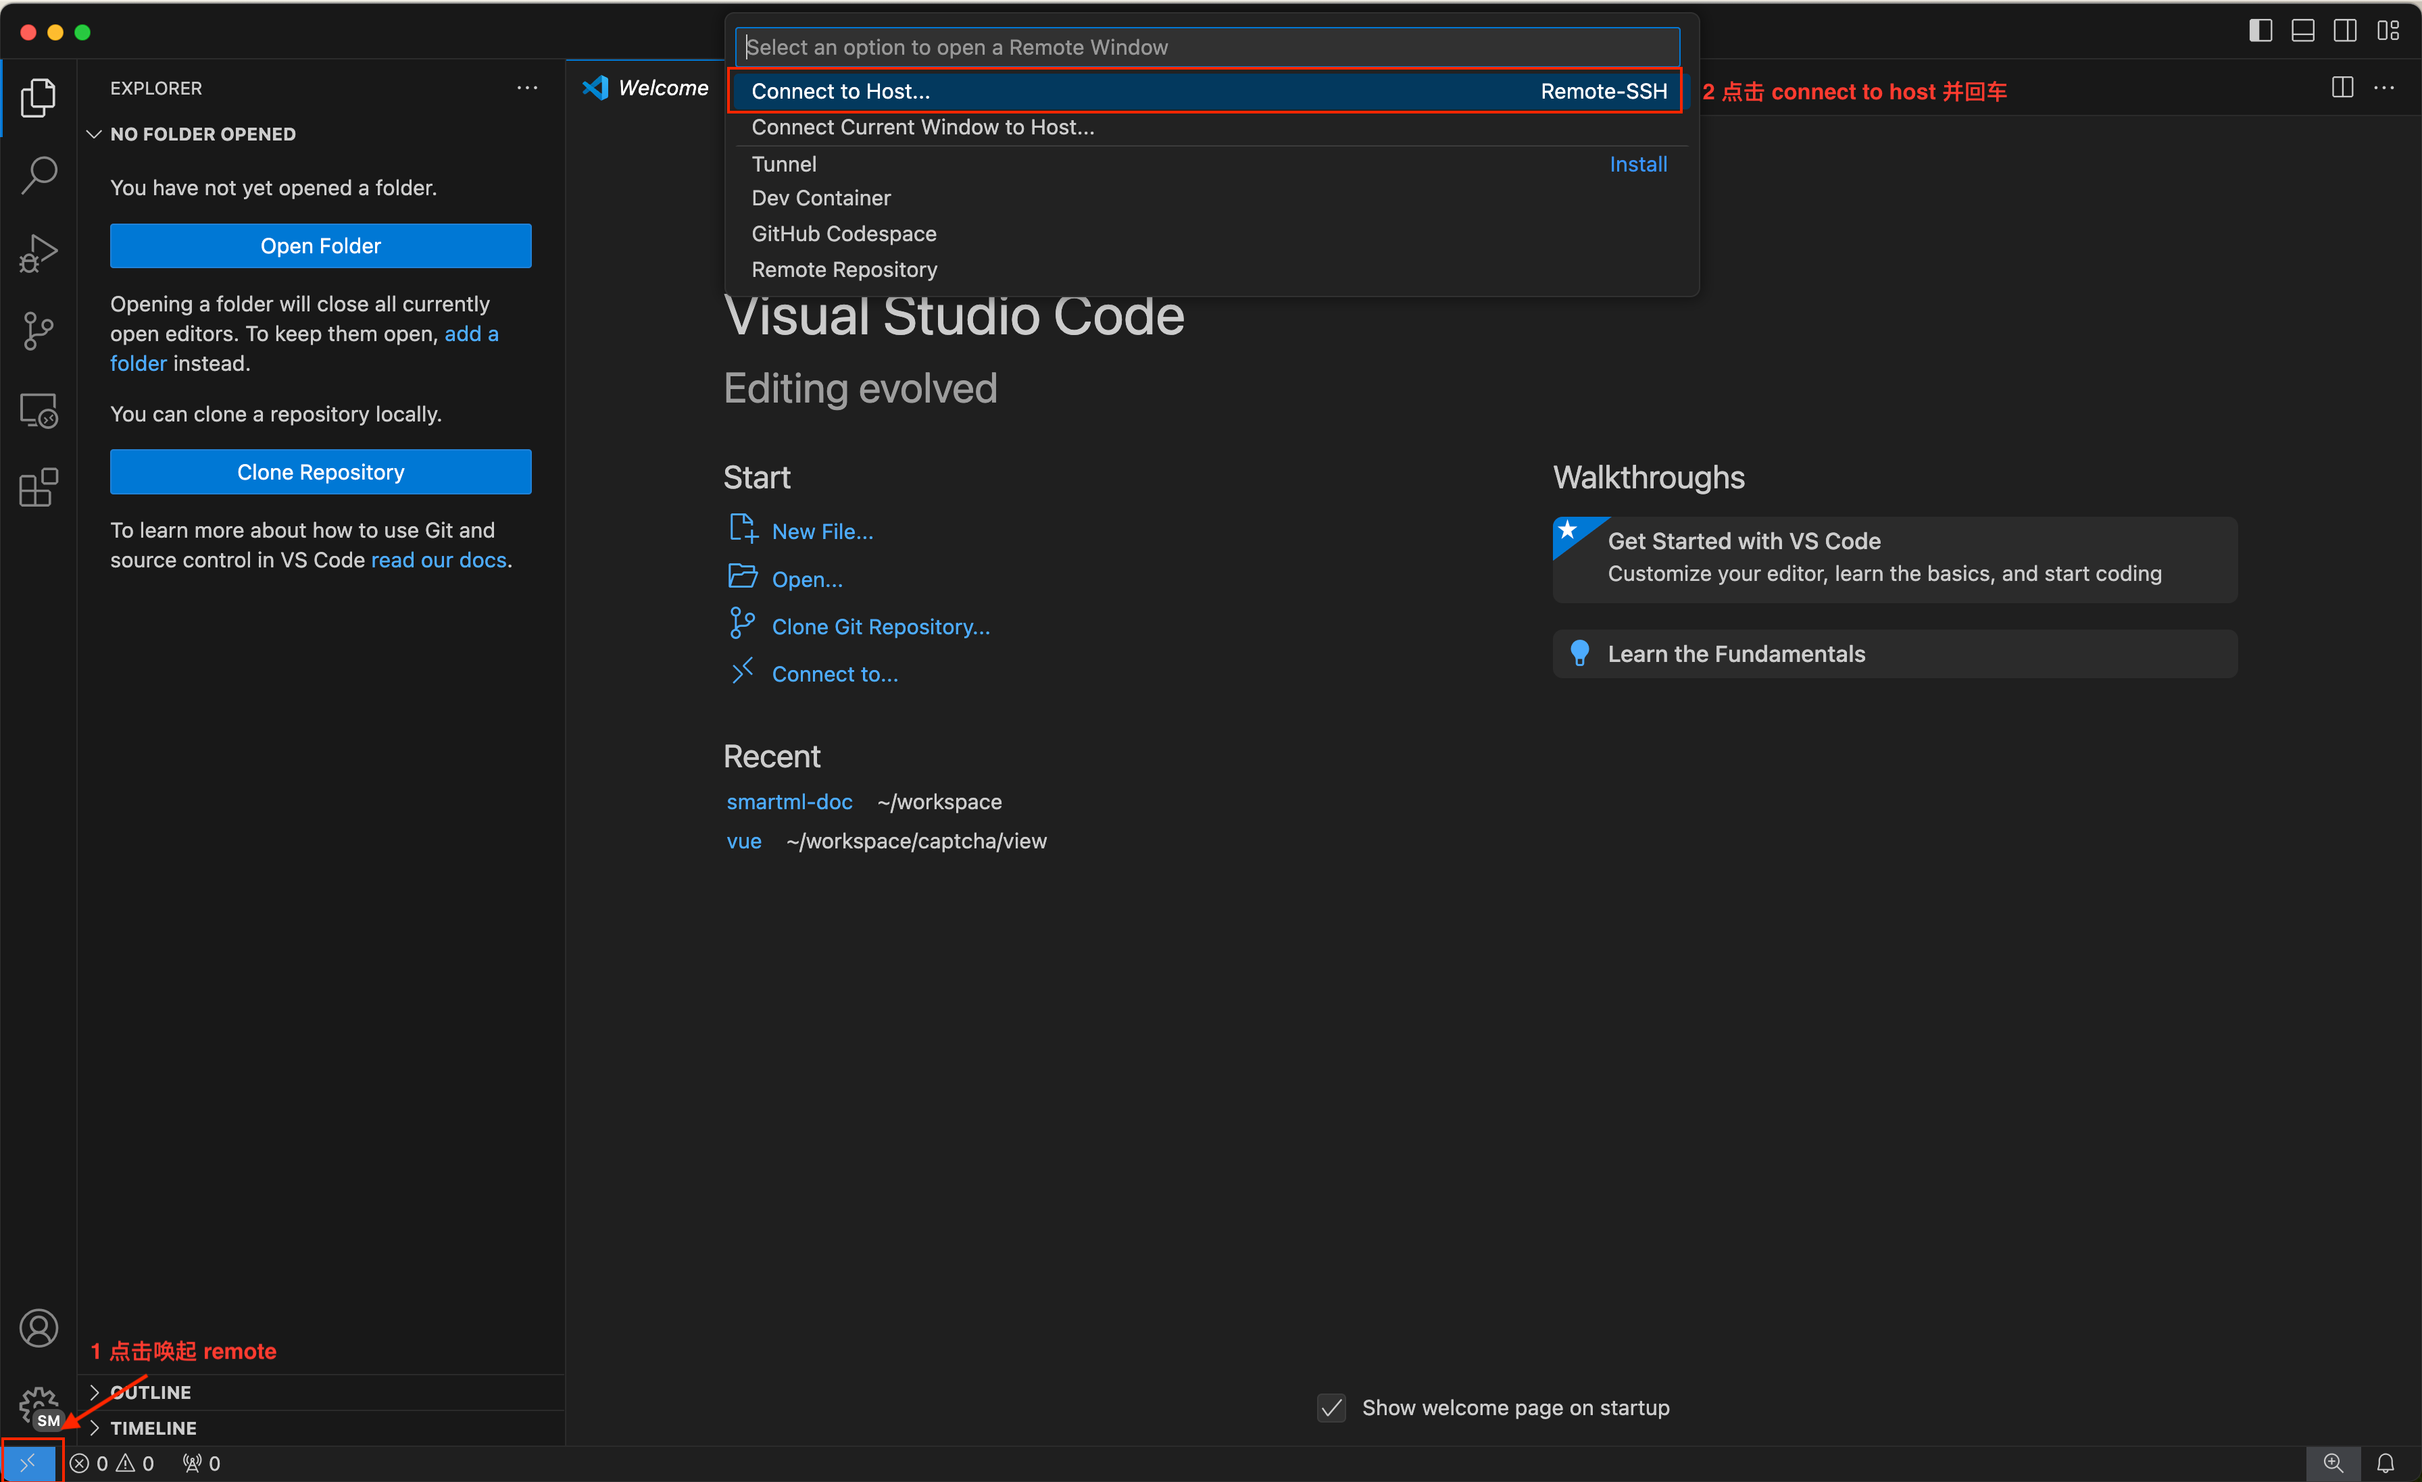2422x1482 pixels.
Task: Switch to the Welcome tab
Action: pyautogui.click(x=645, y=87)
